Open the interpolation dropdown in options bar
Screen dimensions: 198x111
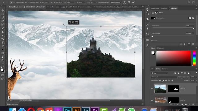click(116, 2)
